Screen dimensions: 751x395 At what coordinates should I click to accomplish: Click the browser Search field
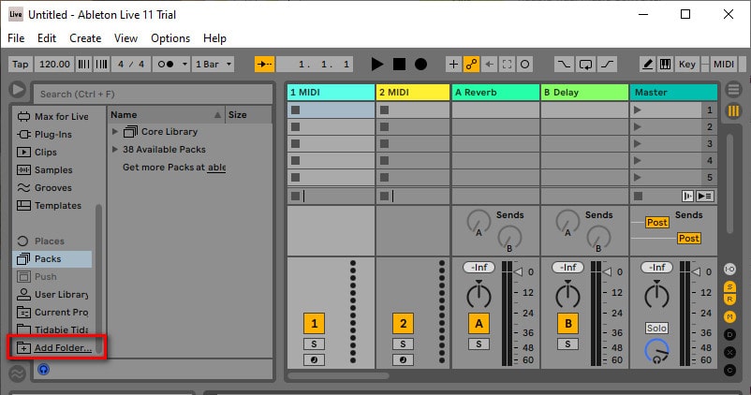154,94
